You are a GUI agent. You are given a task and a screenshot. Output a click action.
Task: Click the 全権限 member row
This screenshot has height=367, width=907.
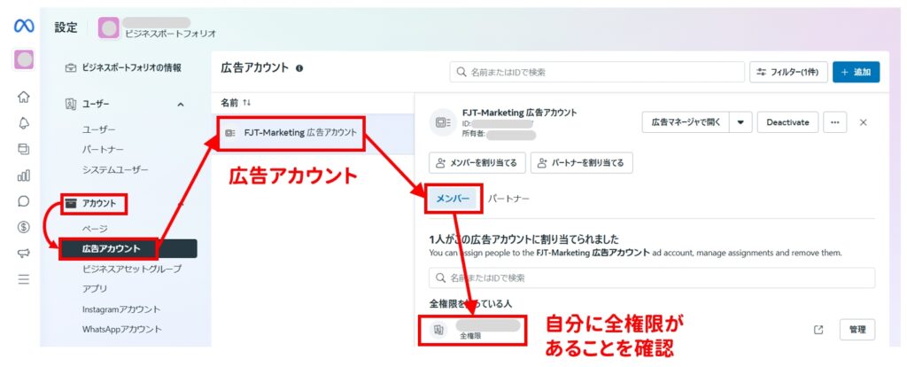point(652,330)
